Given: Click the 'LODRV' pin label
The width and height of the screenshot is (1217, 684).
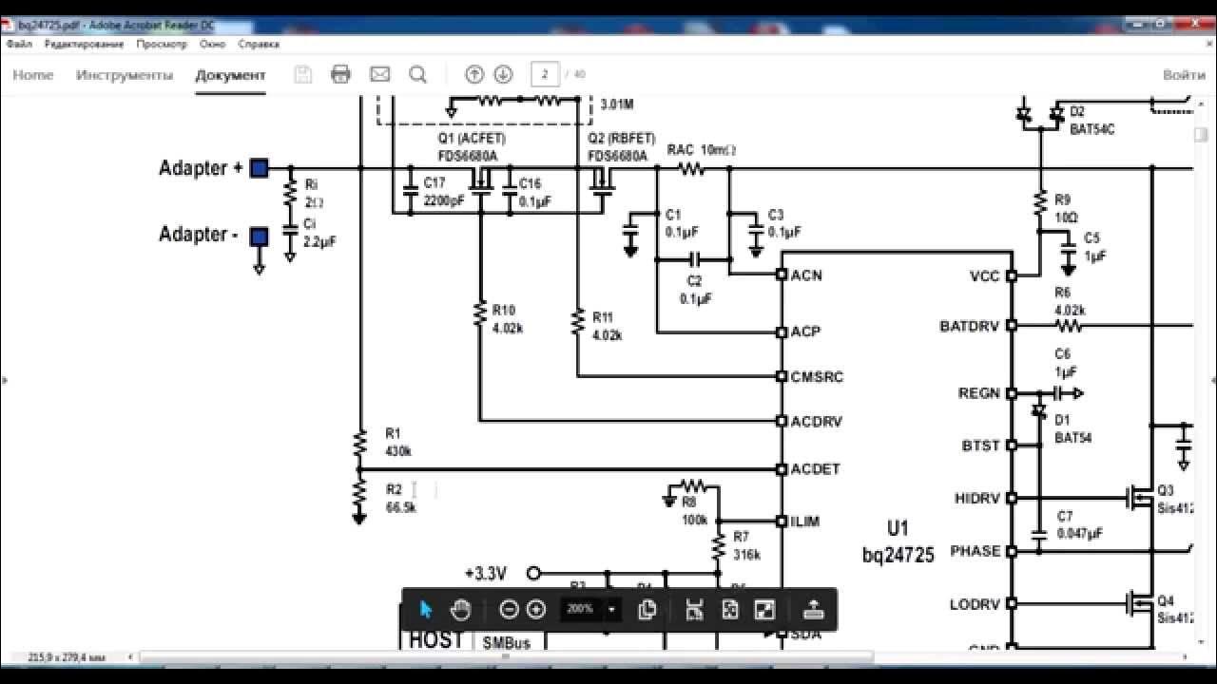Looking at the screenshot, I should tap(976, 604).
